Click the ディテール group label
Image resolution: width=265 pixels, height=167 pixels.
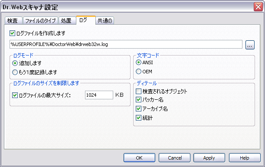click(147, 83)
